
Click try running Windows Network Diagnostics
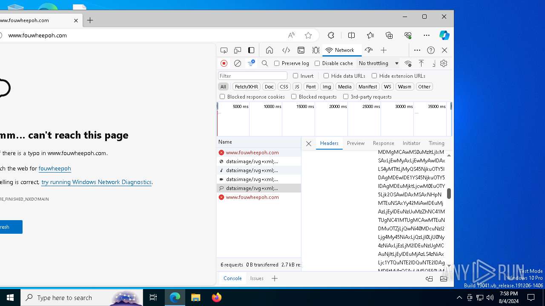pyautogui.click(x=96, y=182)
